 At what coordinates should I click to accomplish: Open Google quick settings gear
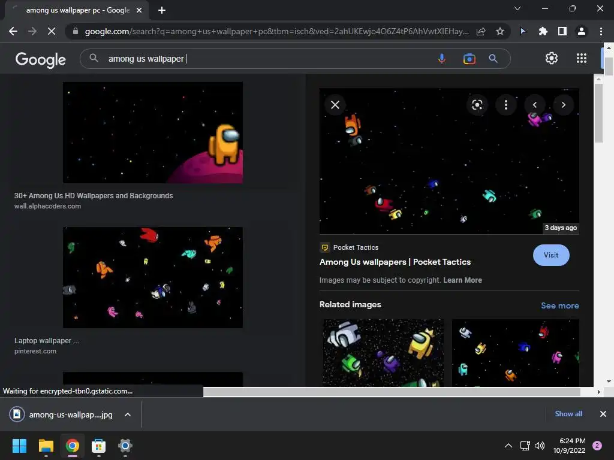[x=552, y=58]
